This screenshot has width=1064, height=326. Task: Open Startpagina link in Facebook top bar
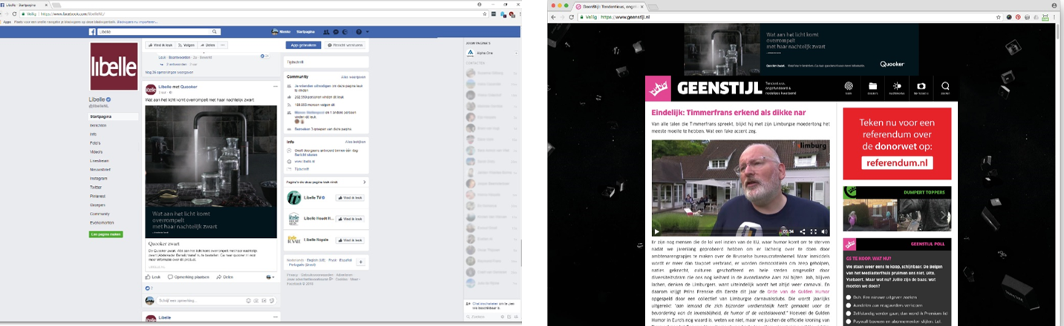(305, 32)
